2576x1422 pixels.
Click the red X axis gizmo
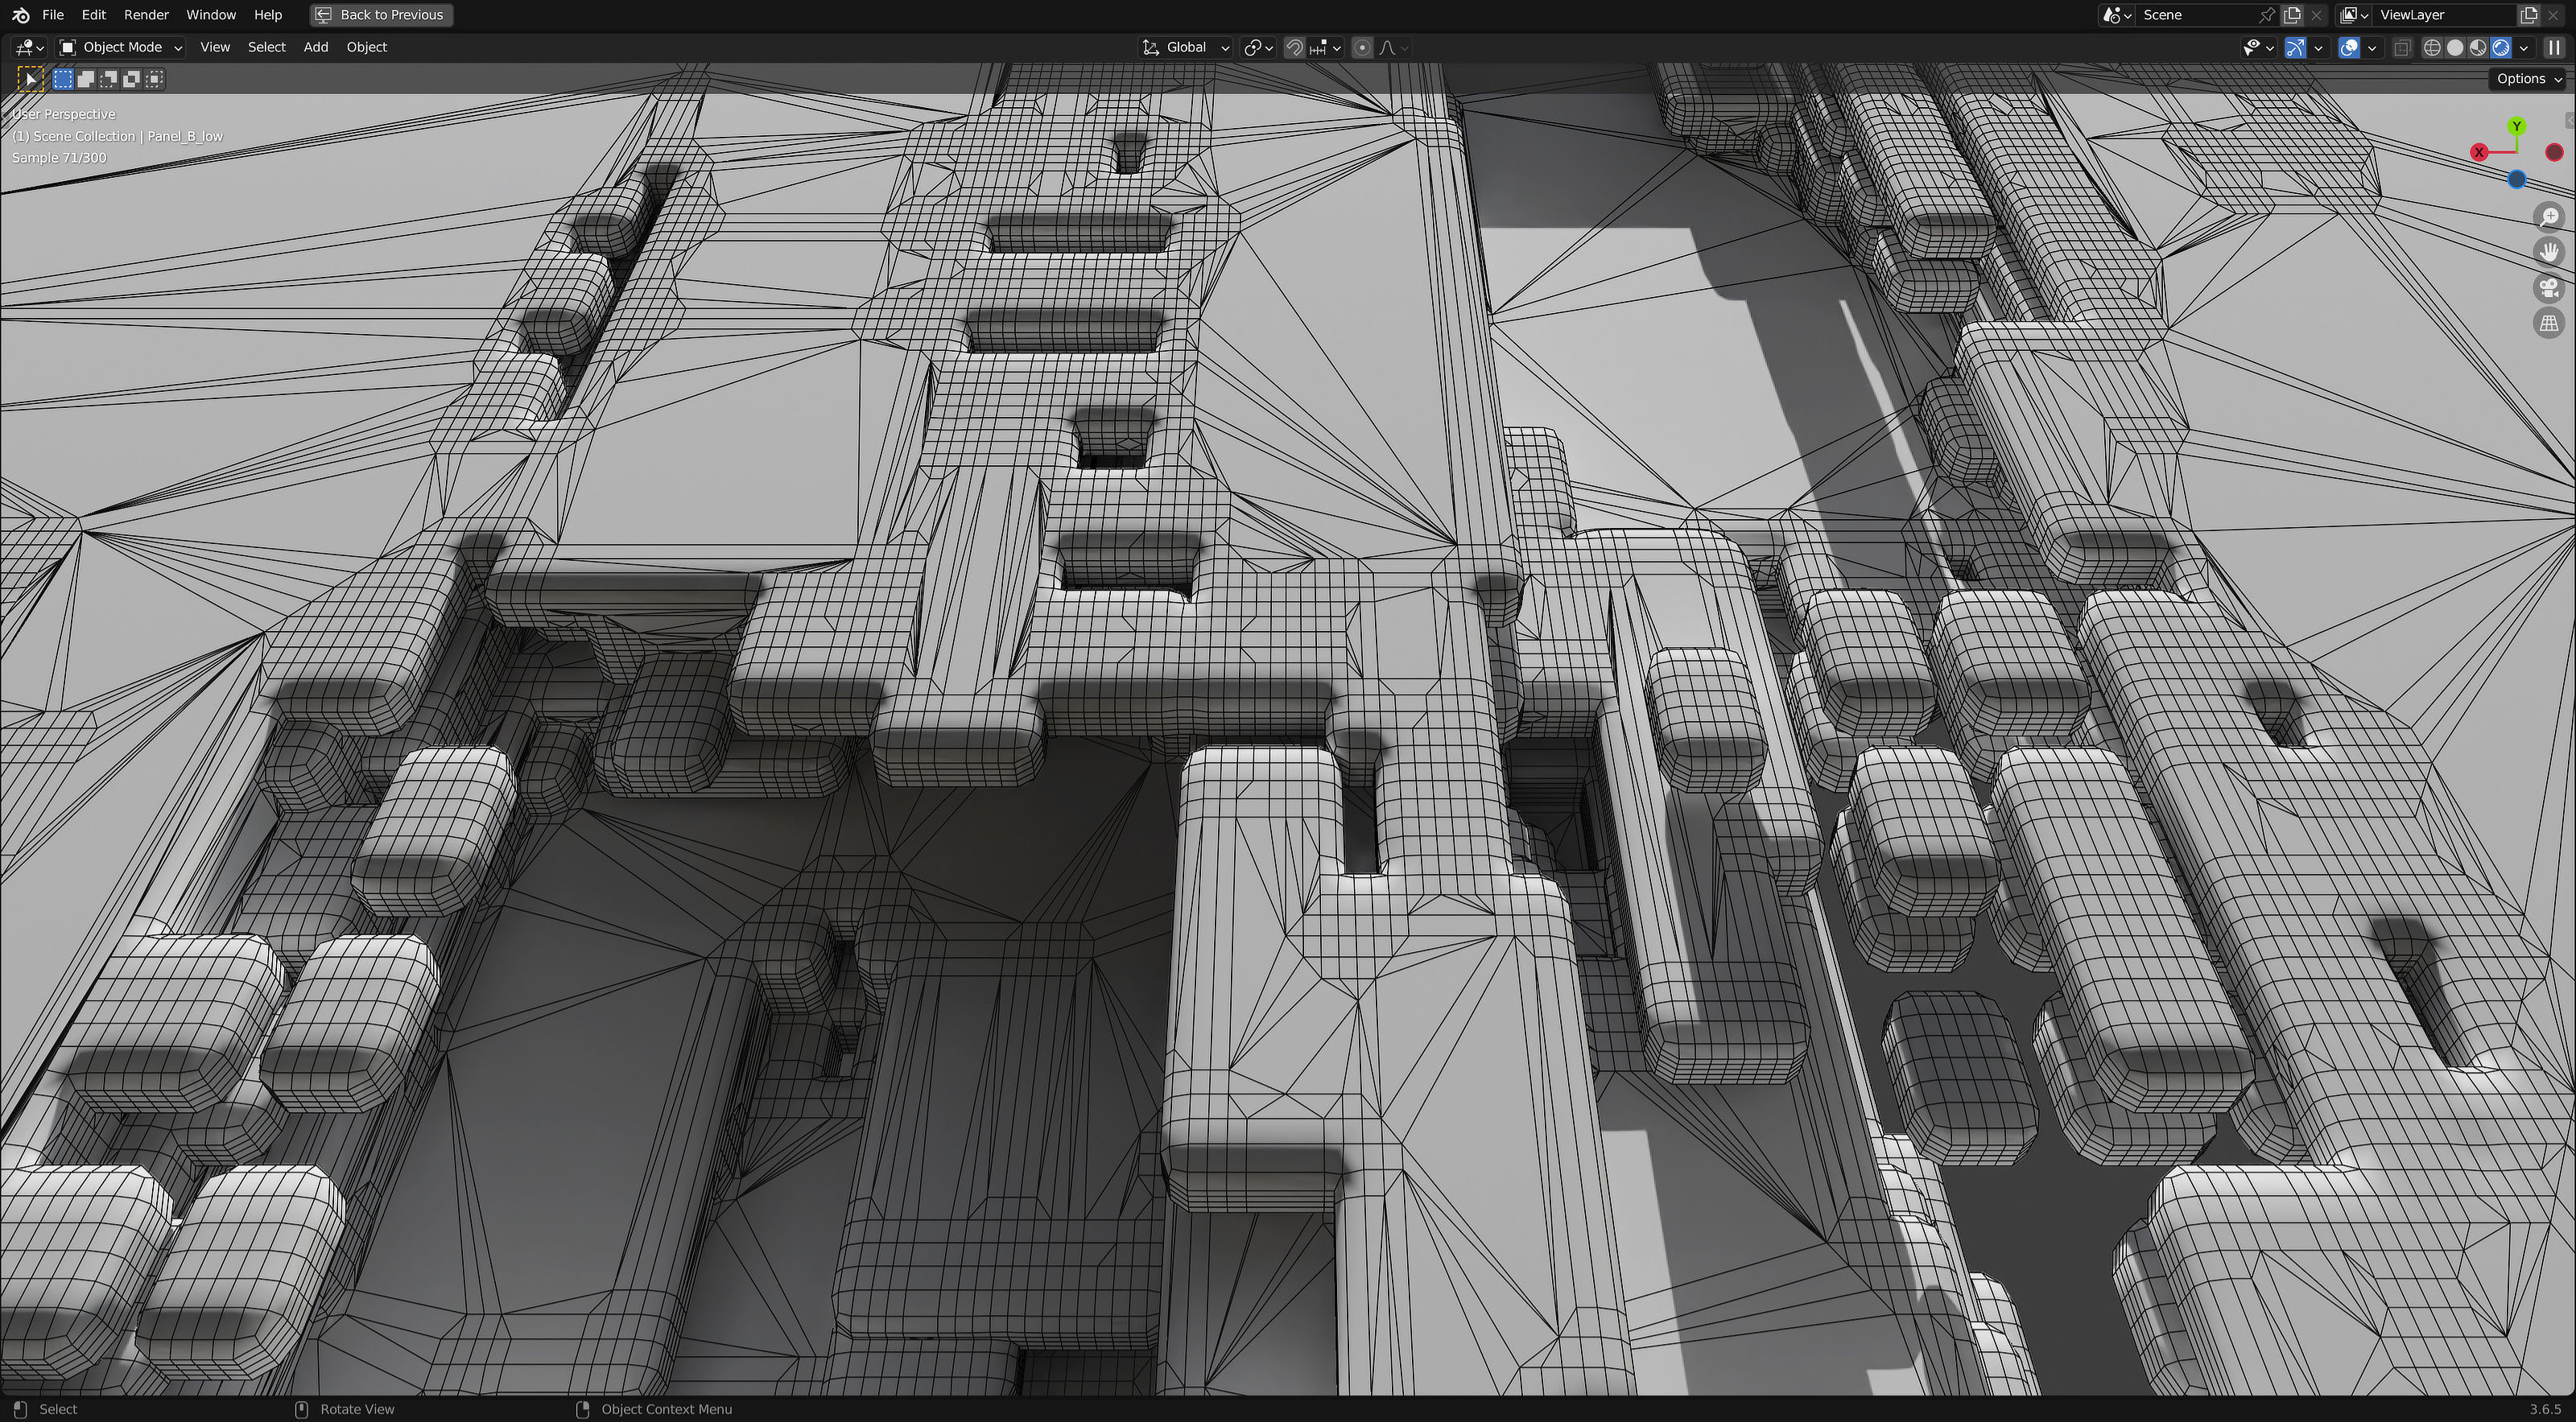tap(2479, 152)
